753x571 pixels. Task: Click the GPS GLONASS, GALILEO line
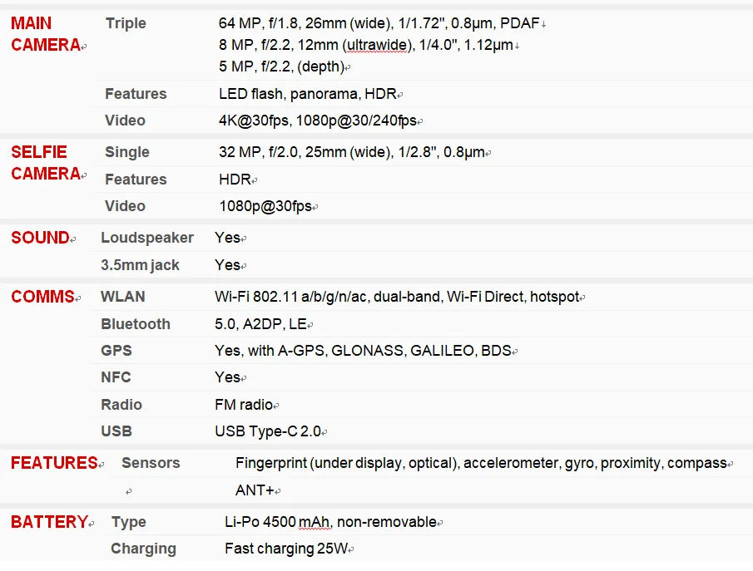click(363, 350)
